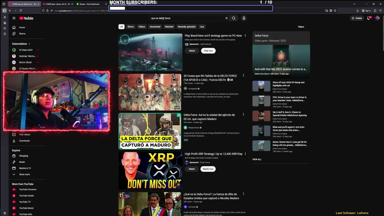
Task: Select the Recently uploaded filter chip
Action: point(187,27)
